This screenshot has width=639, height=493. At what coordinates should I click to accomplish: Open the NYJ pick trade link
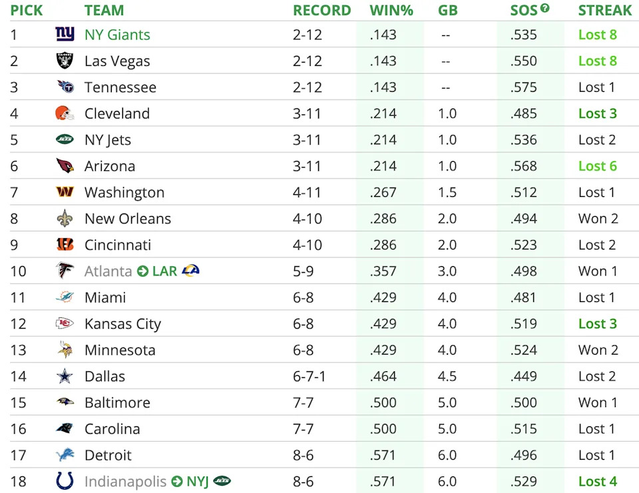[x=197, y=482]
